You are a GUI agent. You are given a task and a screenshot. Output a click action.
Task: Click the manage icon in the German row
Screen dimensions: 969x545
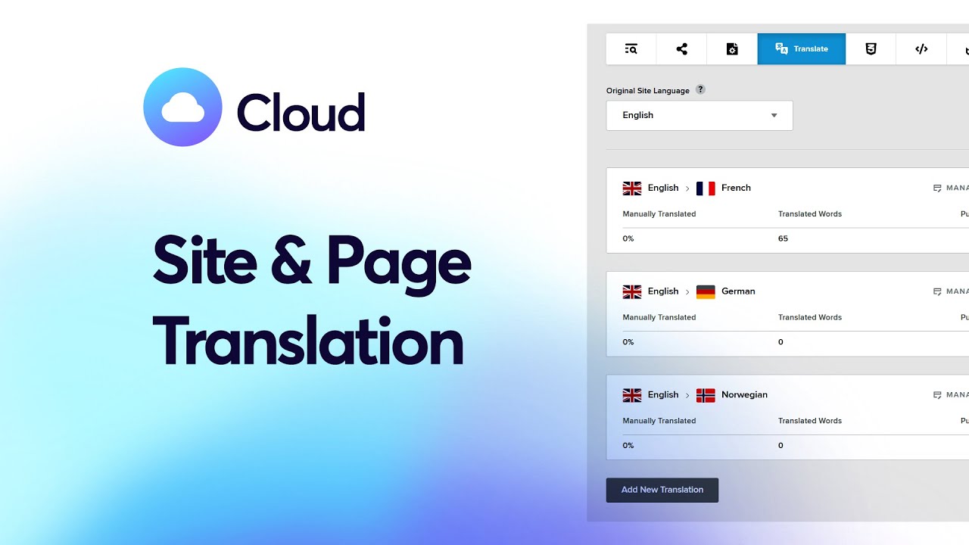(937, 291)
